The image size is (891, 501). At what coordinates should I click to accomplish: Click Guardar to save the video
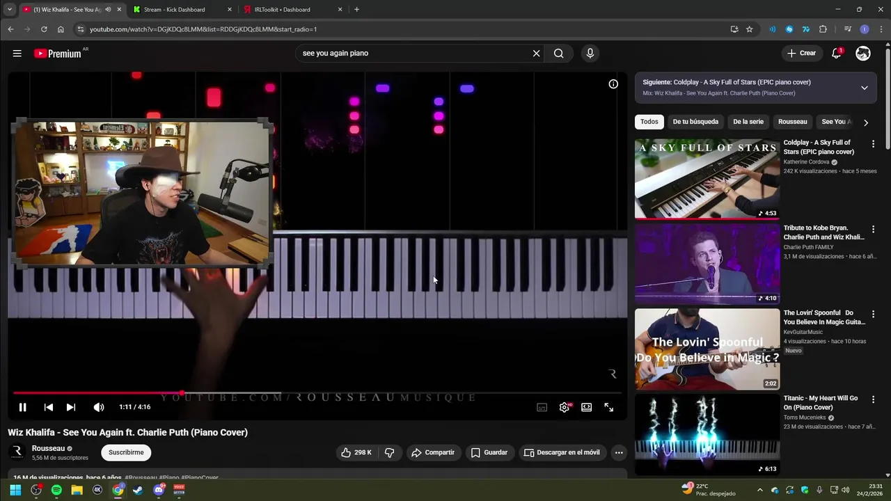[x=489, y=452]
